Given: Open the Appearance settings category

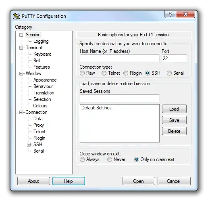Looking at the screenshot, I should (x=45, y=80).
